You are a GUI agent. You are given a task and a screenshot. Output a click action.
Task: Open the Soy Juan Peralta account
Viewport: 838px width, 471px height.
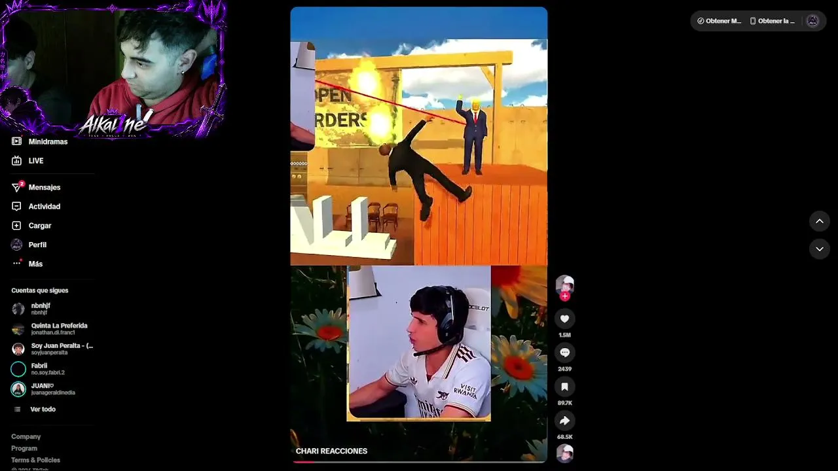coord(52,349)
